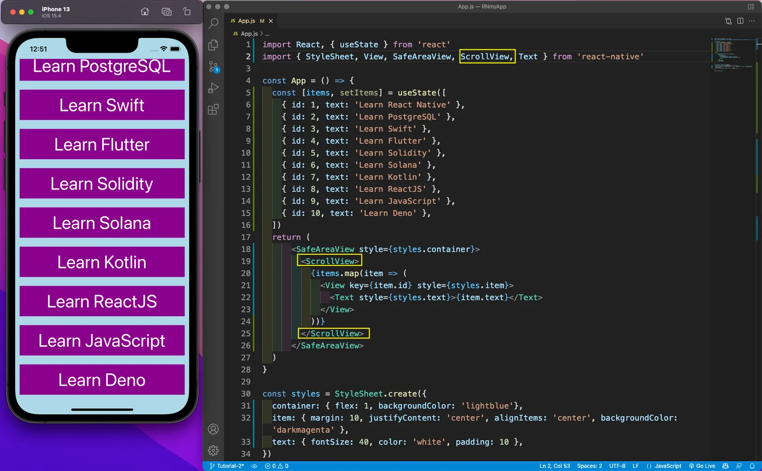Tap Learn Solana item in simulator
Screen dimensions: 762x471
(102, 223)
